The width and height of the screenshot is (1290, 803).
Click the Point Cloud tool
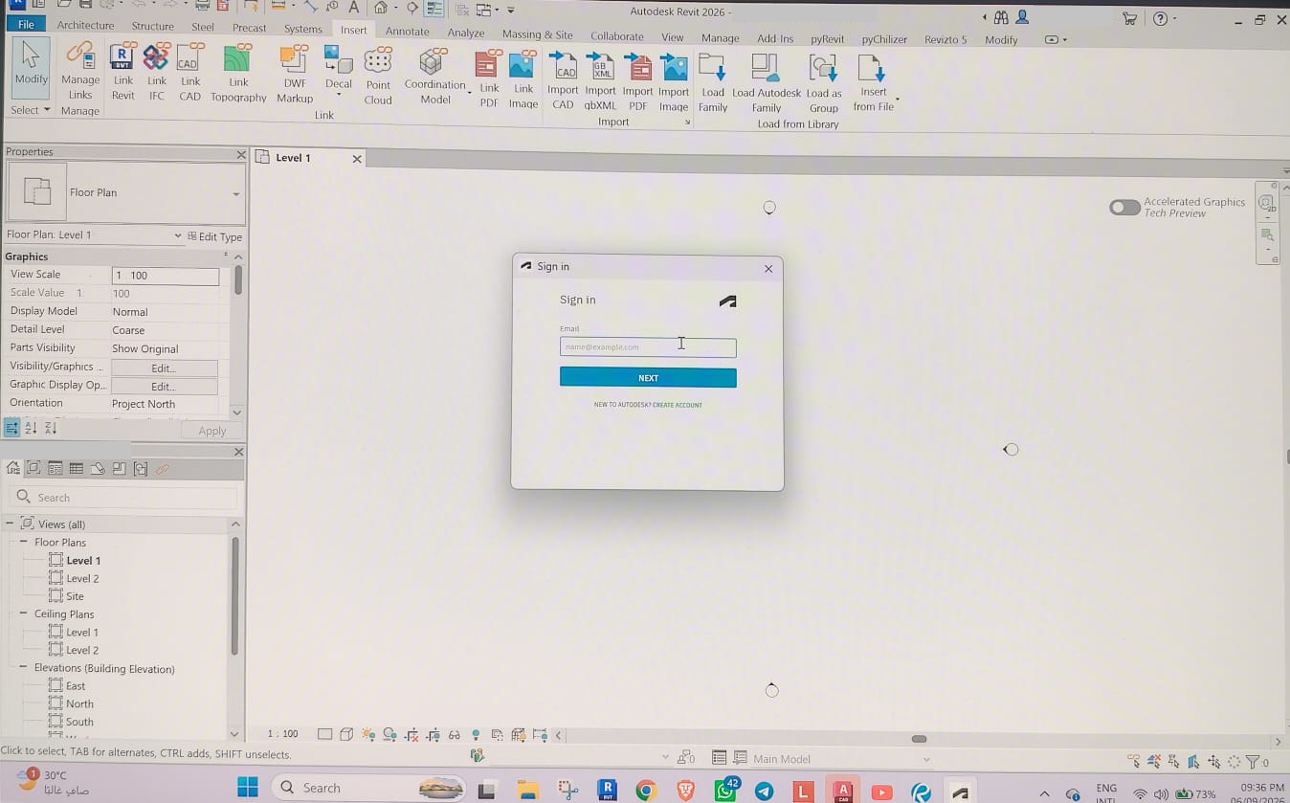pos(378,75)
